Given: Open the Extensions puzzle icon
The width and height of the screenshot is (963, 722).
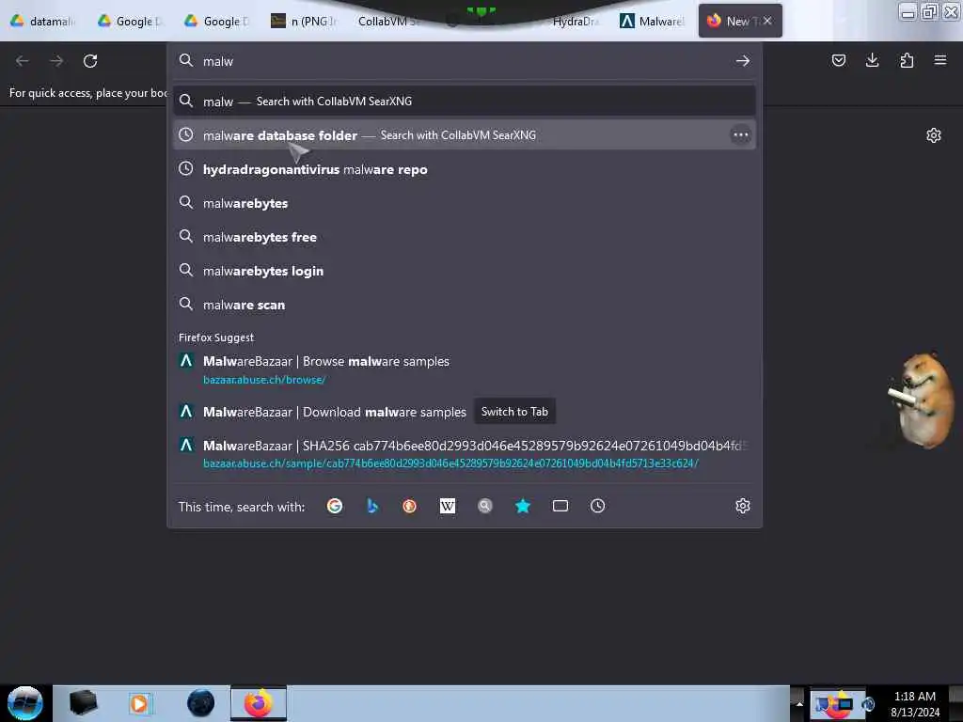Looking at the screenshot, I should tap(907, 60).
